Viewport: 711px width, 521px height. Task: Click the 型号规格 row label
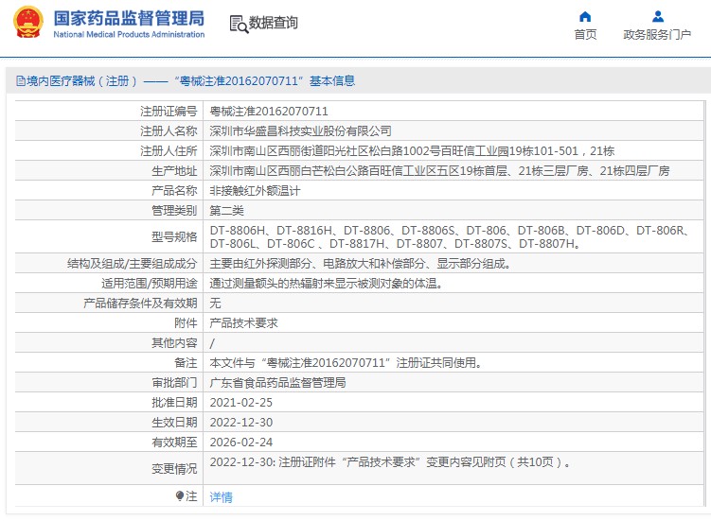174,237
